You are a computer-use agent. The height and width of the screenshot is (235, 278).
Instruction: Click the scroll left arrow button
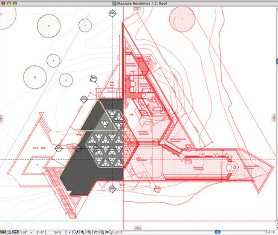[270, 232]
